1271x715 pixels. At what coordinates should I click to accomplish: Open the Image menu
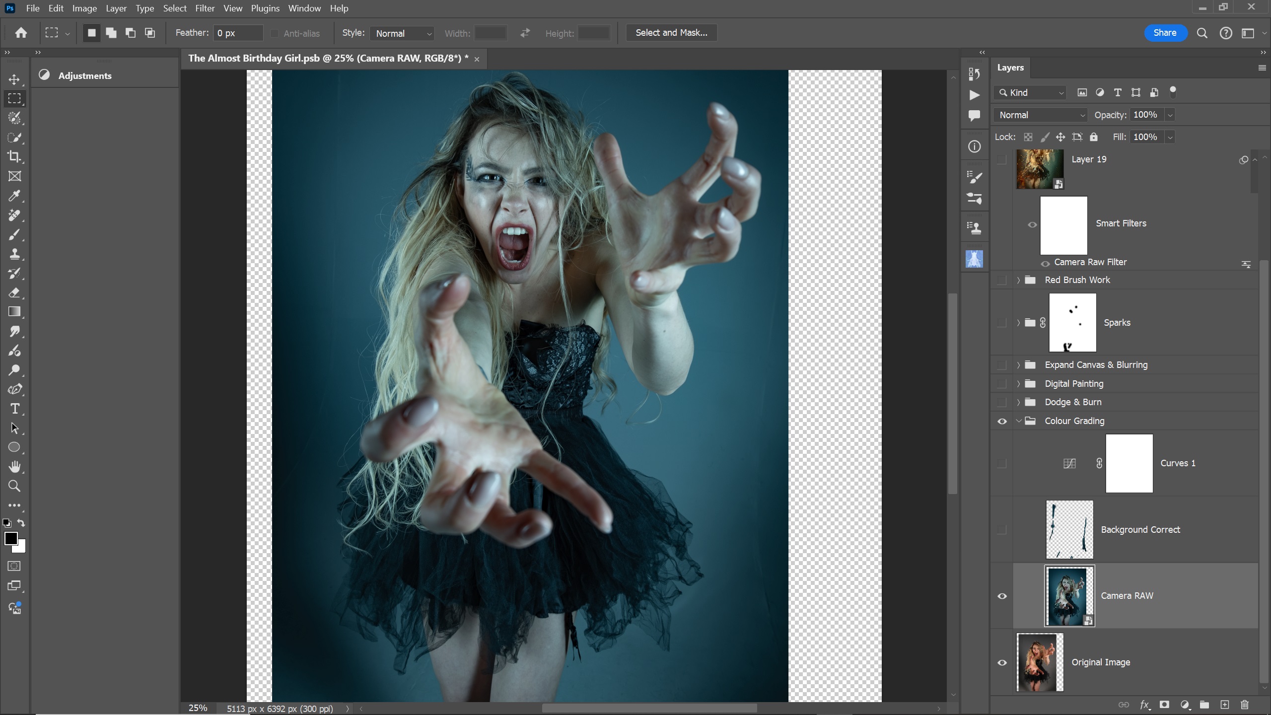84,8
